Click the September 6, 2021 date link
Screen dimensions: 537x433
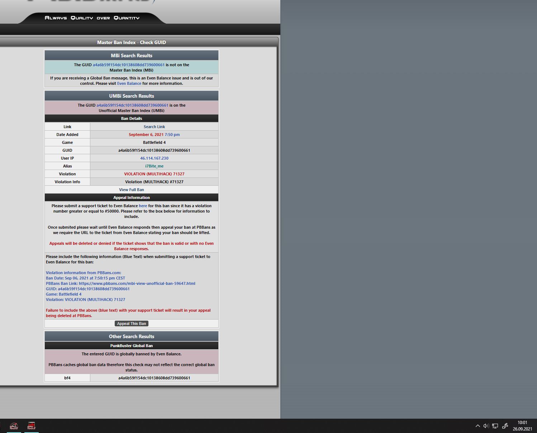click(x=146, y=135)
